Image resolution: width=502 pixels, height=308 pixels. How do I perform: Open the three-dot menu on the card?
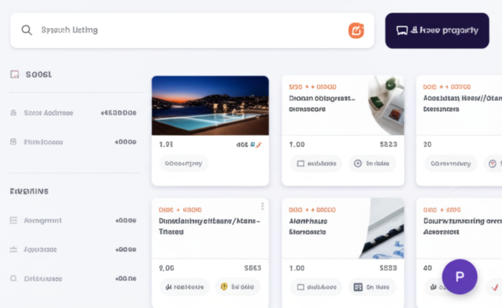(x=263, y=207)
